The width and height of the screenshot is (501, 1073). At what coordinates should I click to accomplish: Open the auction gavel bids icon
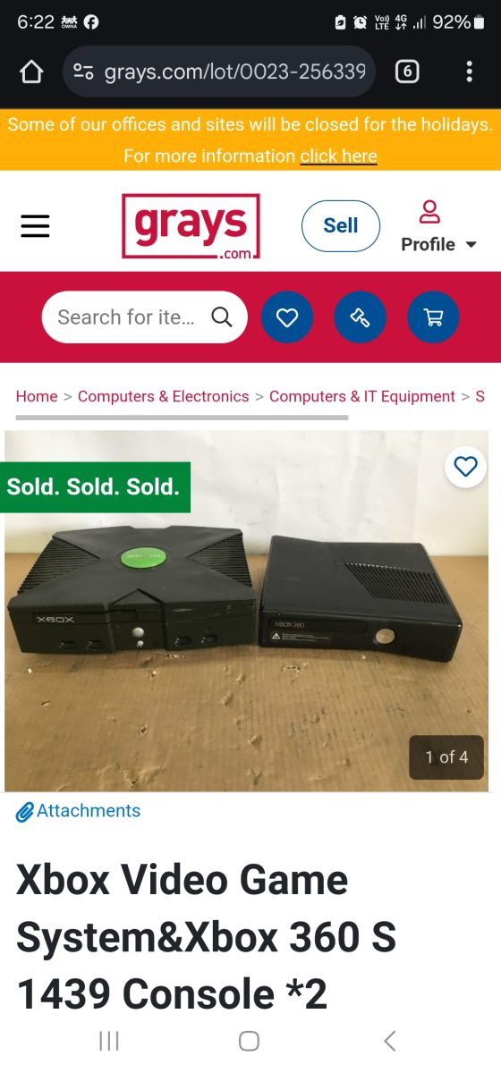[x=360, y=317]
